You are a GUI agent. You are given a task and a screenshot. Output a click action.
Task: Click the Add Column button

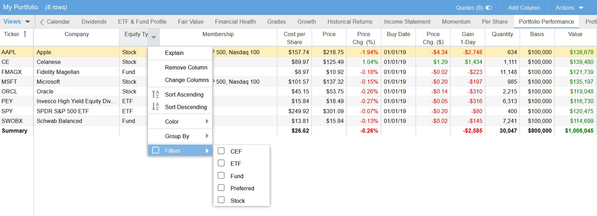tap(524, 8)
